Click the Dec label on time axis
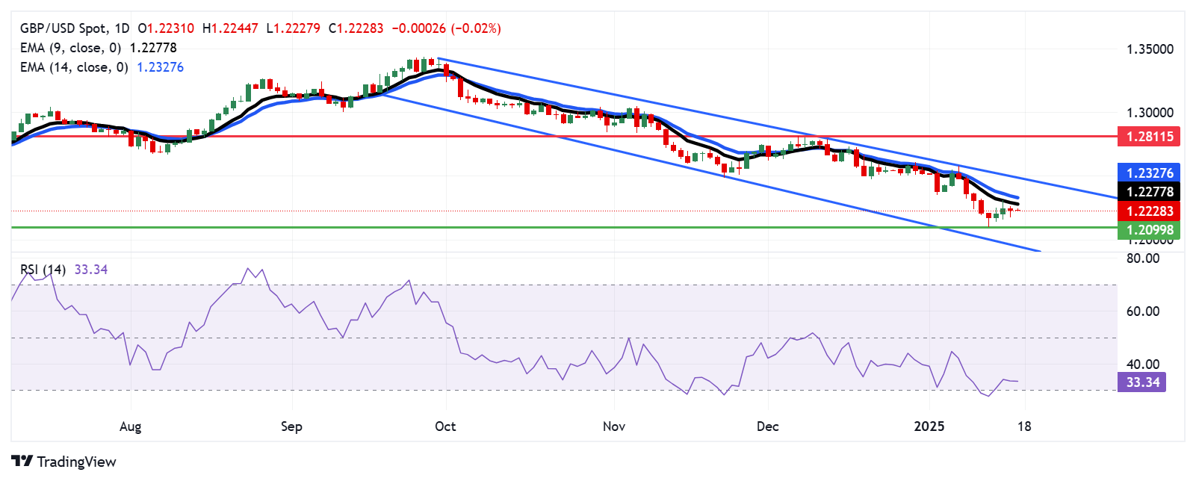Screen dimensions: 1196x481 pyautogui.click(x=767, y=426)
